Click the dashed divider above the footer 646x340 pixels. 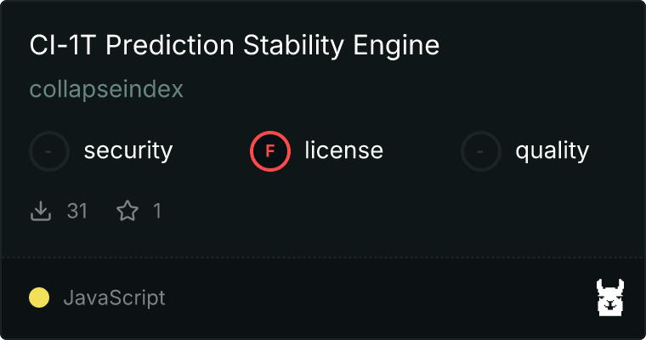(x=323, y=257)
